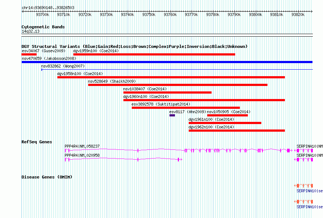Click the DGV Structural Variants track title
This screenshot has height=218, width=323.
tap(135, 46)
